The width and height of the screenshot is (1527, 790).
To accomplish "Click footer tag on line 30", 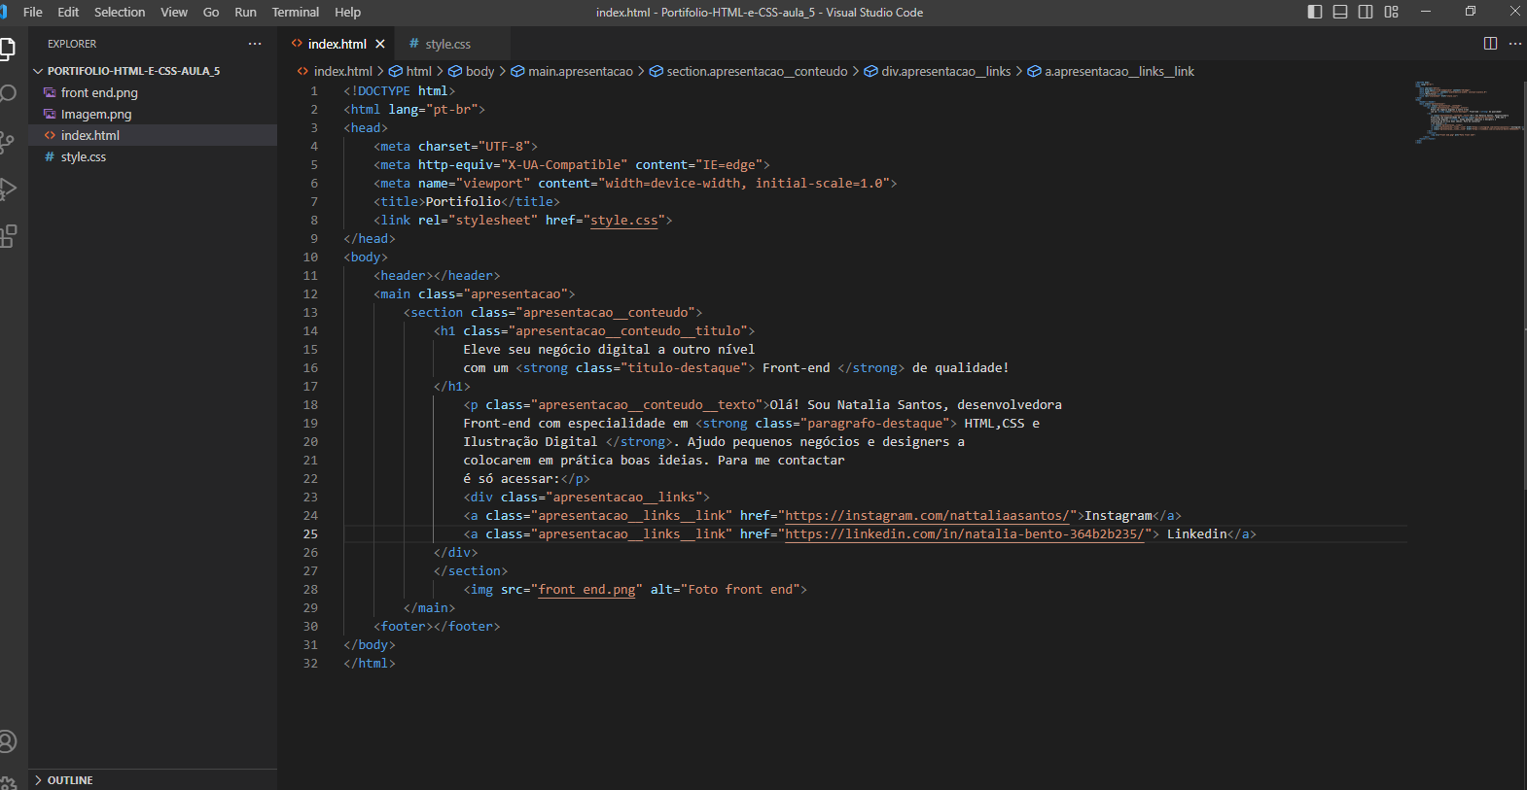I will [437, 627].
